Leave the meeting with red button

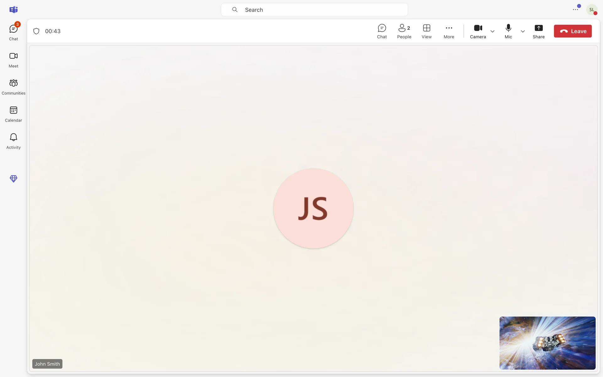point(573,31)
